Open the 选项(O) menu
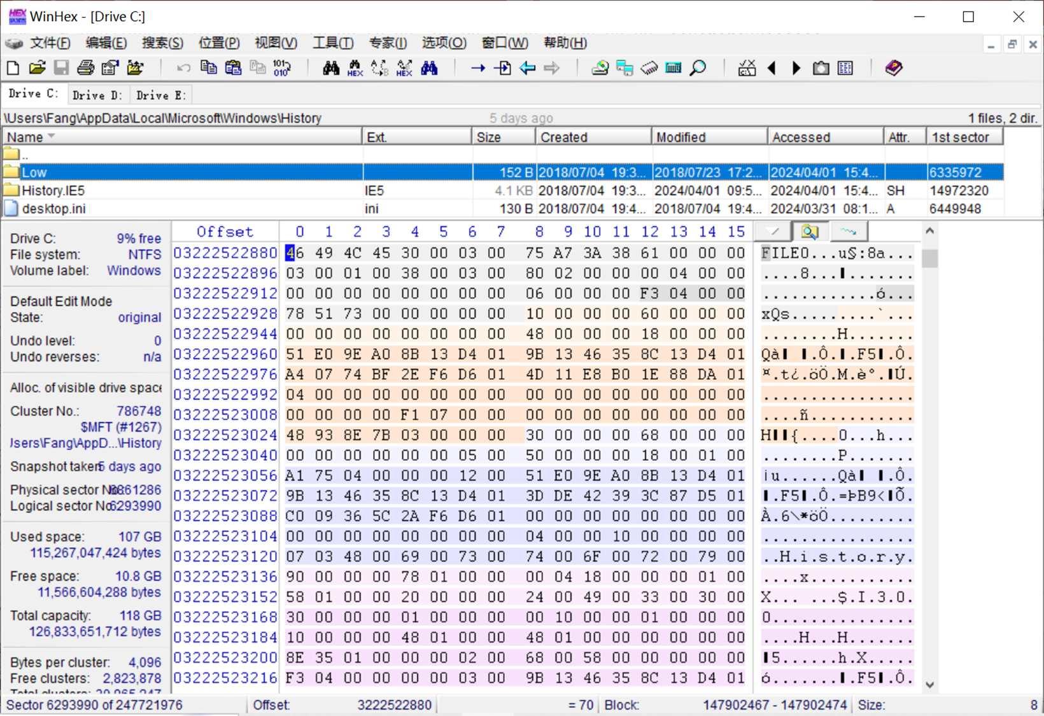Image resolution: width=1044 pixels, height=716 pixels. click(x=444, y=43)
